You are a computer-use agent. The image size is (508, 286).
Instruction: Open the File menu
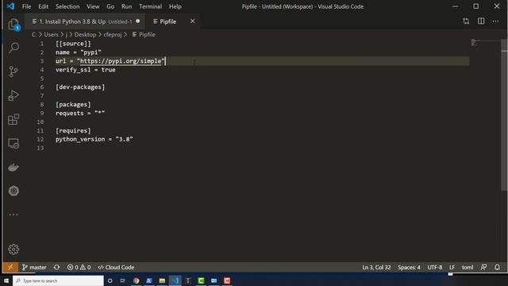(x=26, y=6)
